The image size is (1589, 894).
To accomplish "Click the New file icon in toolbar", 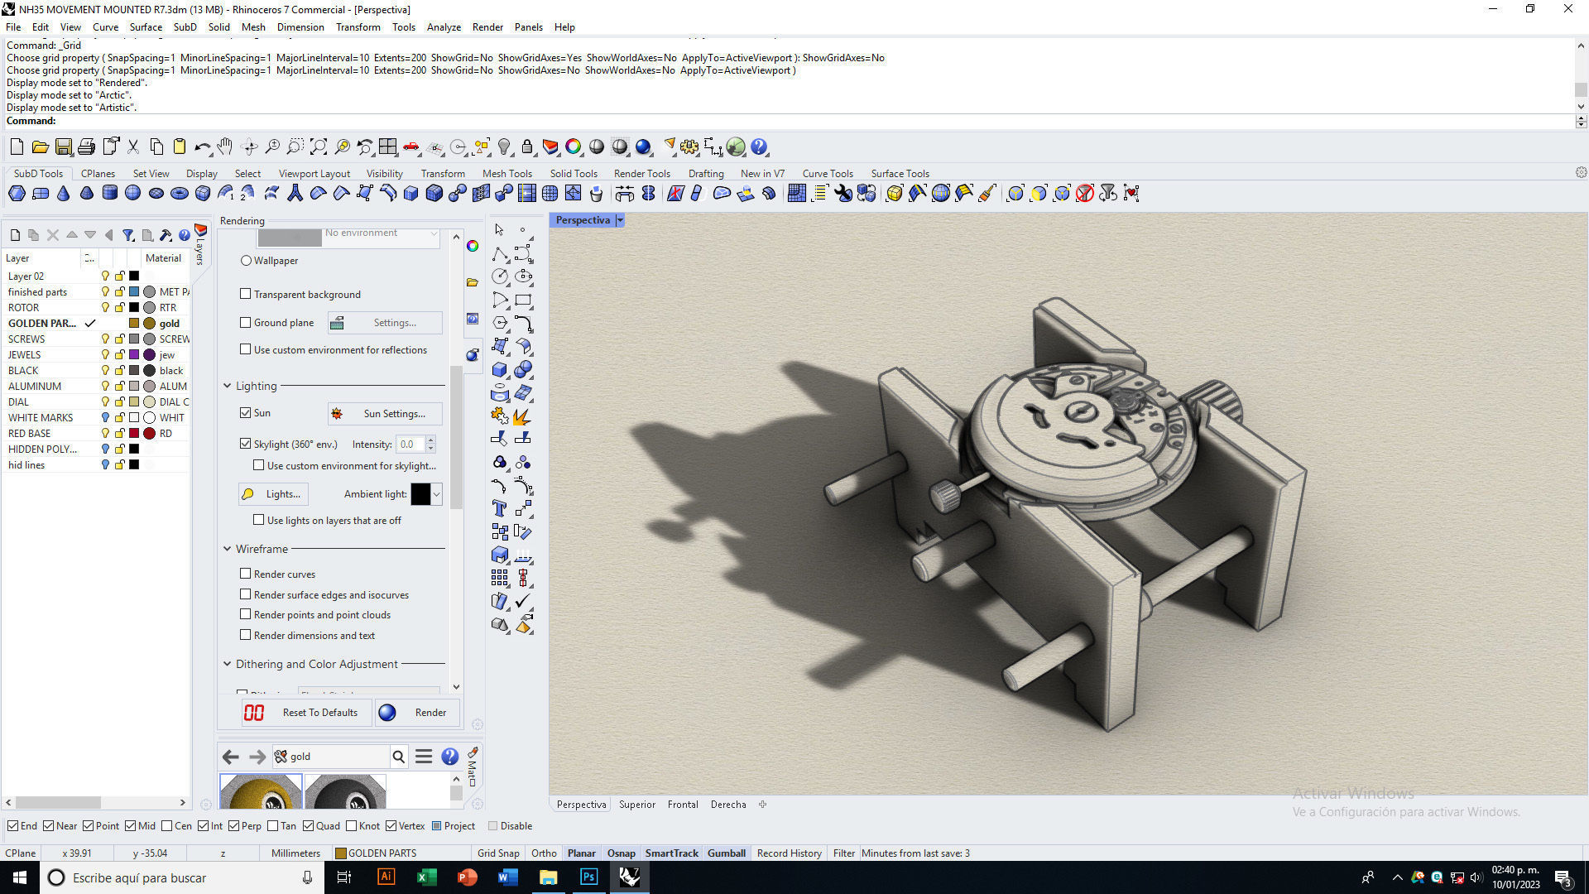I will tap(17, 147).
